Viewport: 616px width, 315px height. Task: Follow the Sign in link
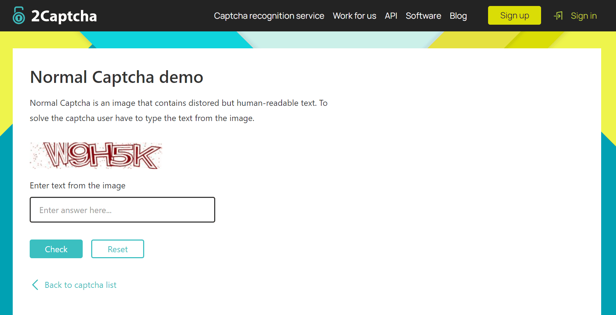tap(583, 16)
